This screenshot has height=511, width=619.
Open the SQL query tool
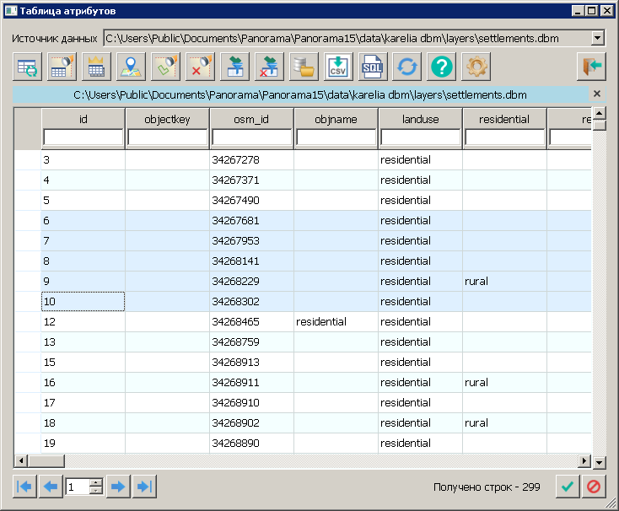pos(372,66)
